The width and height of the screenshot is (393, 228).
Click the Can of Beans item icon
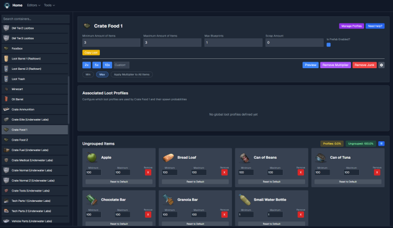click(245, 158)
